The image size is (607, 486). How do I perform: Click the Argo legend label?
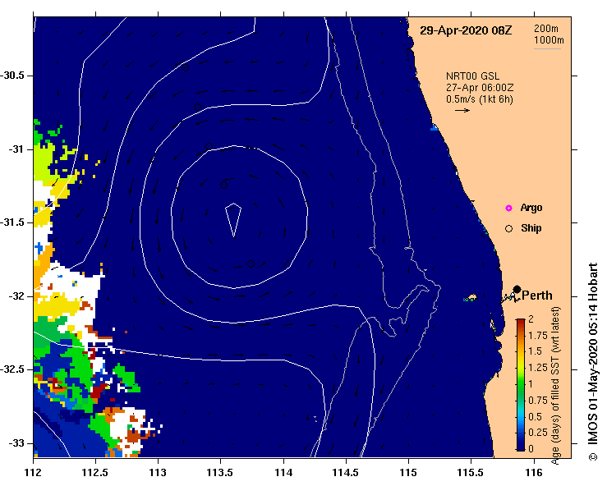531,209
